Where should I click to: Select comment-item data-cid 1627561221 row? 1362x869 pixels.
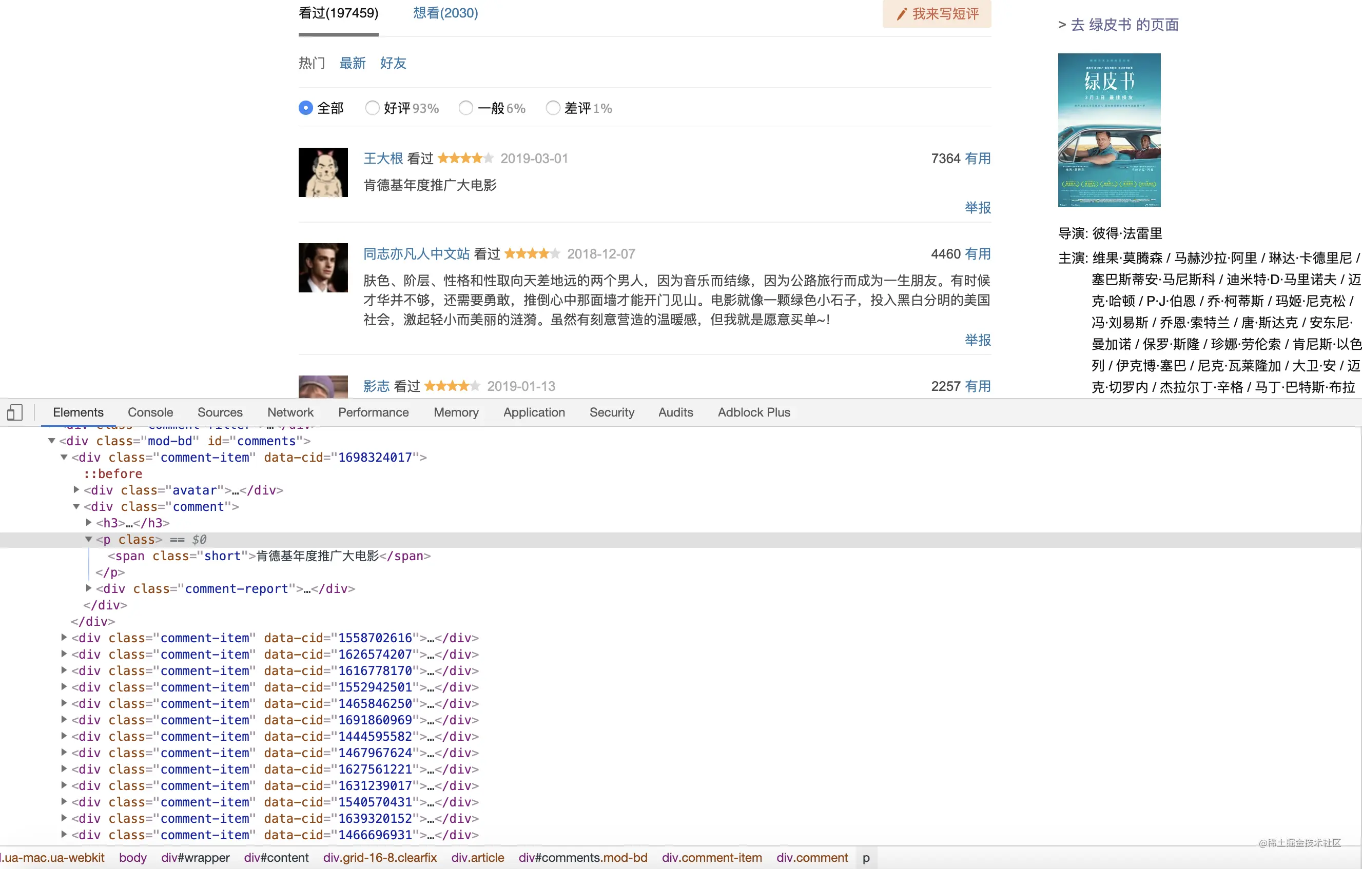click(x=275, y=769)
